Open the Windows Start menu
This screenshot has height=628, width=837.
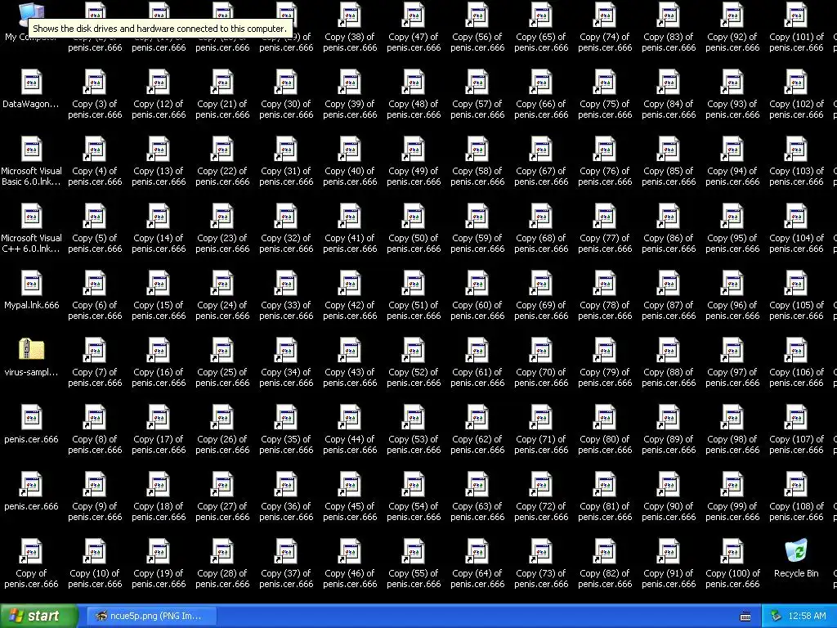[38, 616]
